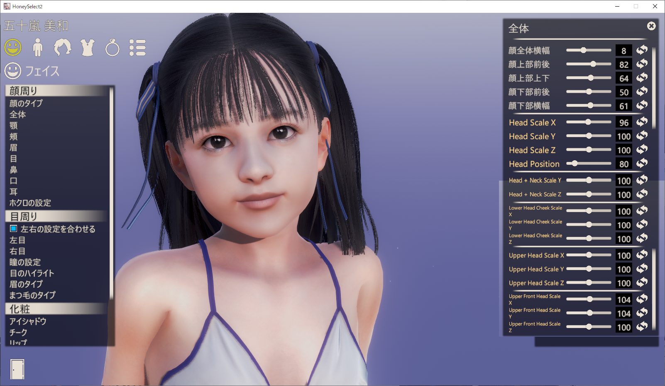Click the Head Scale X slider

pos(589,122)
